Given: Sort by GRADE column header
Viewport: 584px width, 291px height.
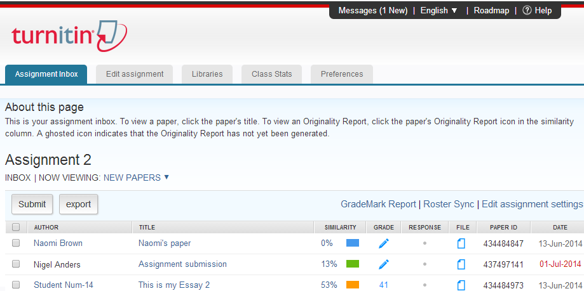Looking at the screenshot, I should [384, 227].
